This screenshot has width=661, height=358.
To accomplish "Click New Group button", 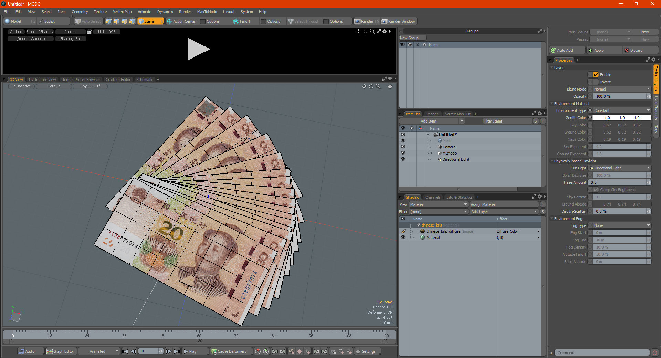I will click(x=412, y=38).
